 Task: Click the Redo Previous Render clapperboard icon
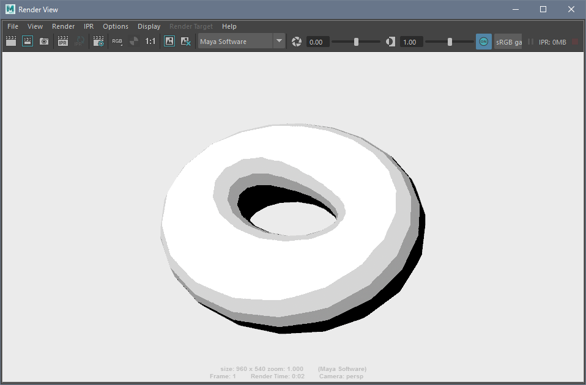coord(11,42)
